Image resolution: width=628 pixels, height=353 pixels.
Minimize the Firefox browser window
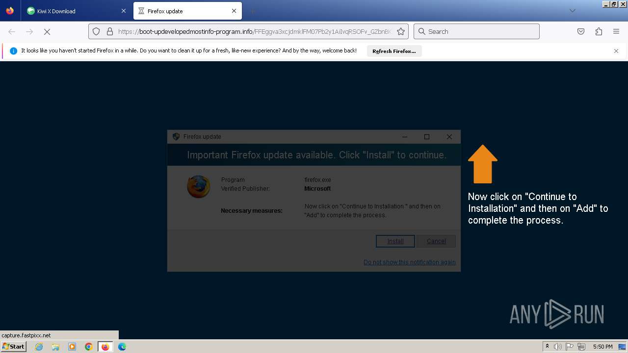(606, 4)
